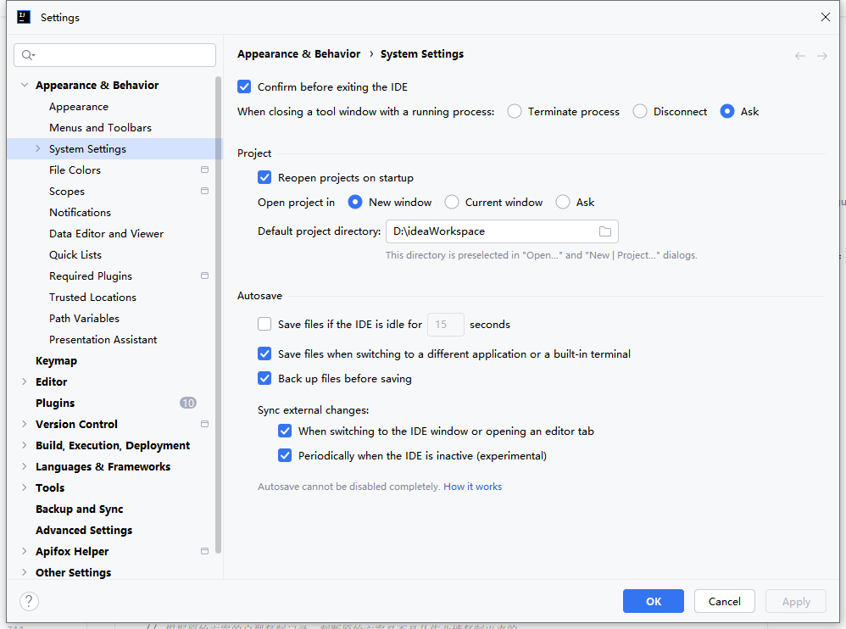Click the forward navigation arrow icon
The width and height of the screenshot is (846, 629).
(821, 56)
